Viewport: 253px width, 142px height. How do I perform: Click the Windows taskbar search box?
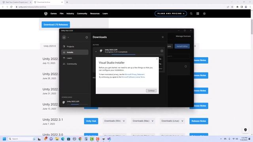(22, 139)
